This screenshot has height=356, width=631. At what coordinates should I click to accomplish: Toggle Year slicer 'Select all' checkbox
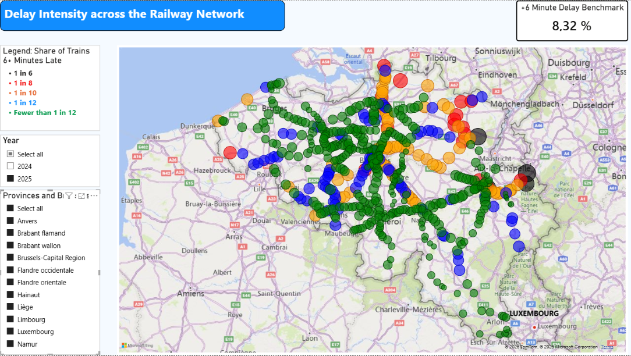[10, 154]
